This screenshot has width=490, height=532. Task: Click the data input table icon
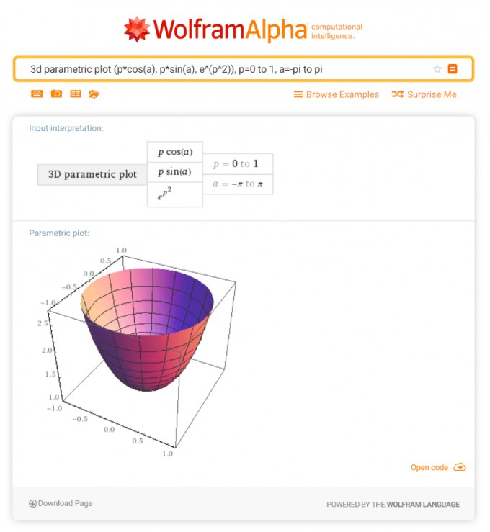tap(76, 94)
